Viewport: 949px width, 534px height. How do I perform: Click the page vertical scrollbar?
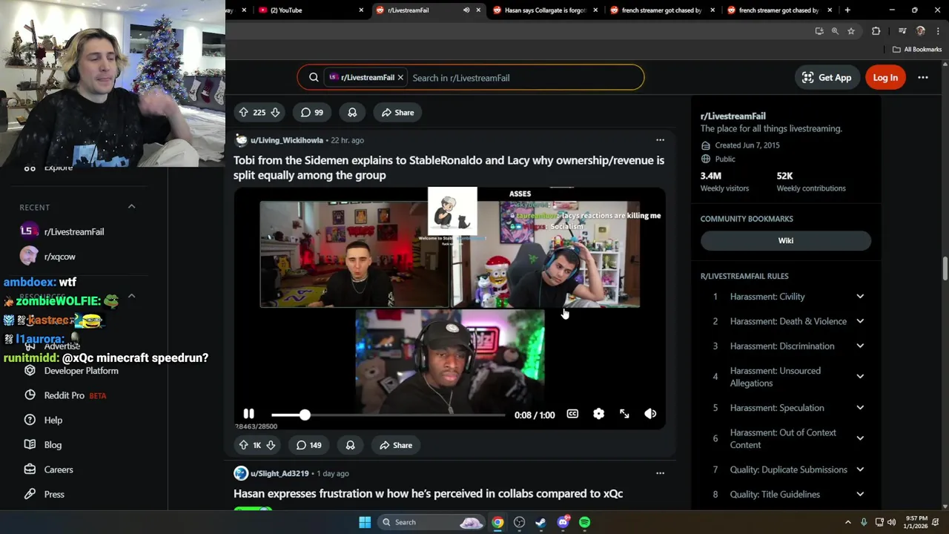945,269
